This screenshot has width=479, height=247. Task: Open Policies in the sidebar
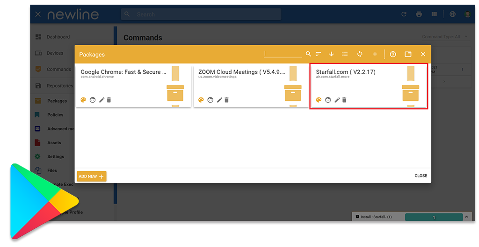(x=55, y=115)
